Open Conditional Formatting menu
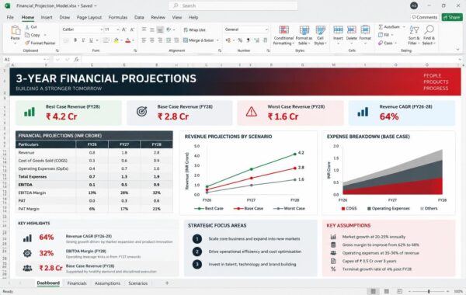The height and width of the screenshot is (295, 466). (283, 35)
